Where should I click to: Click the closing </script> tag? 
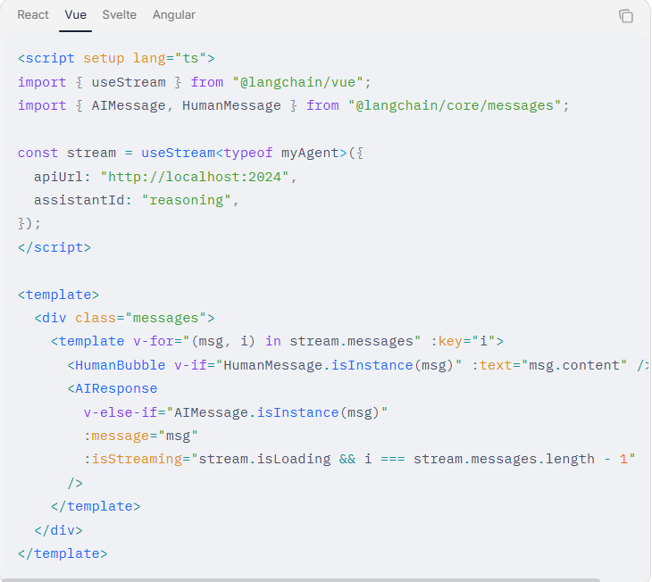coord(54,247)
